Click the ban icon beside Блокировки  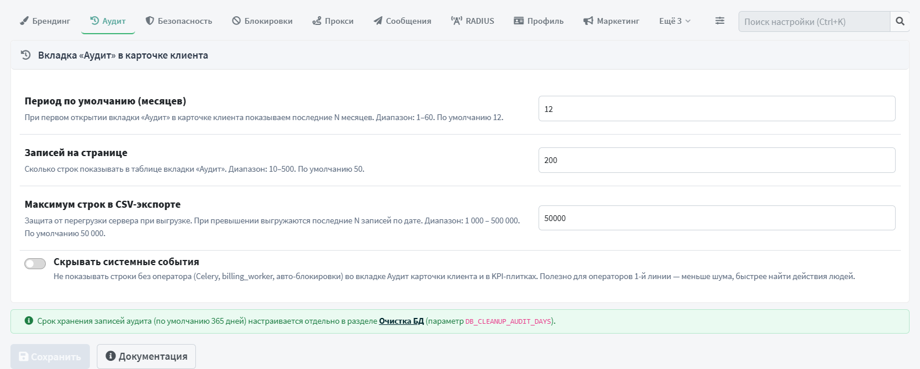point(237,21)
